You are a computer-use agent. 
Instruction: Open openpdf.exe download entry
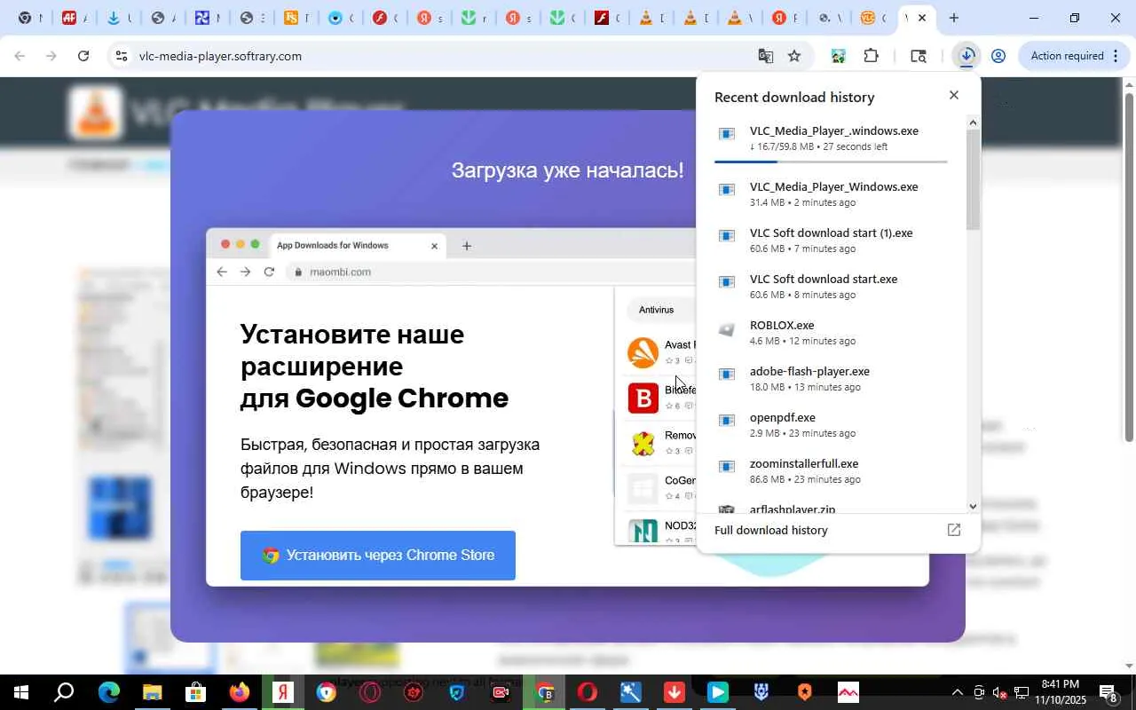click(x=831, y=425)
